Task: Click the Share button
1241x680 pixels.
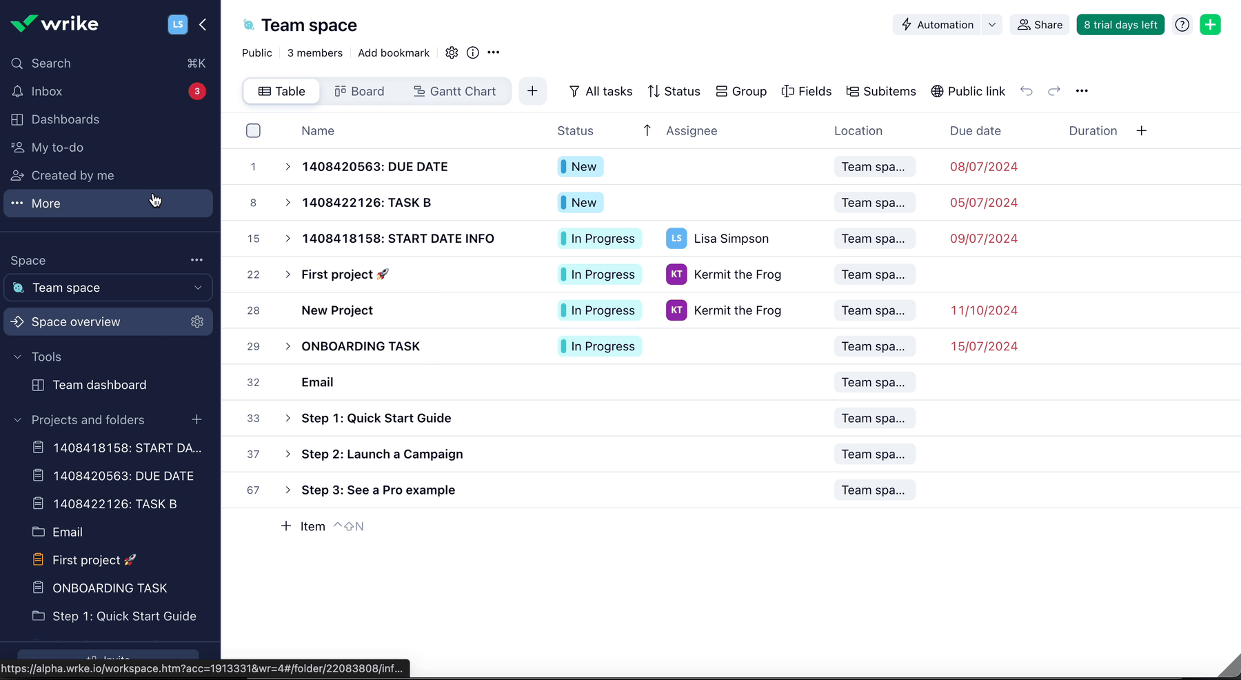Action: pos(1040,25)
